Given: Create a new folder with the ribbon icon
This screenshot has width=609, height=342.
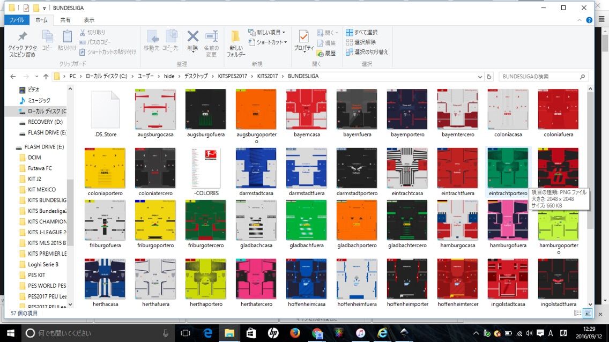Looking at the screenshot, I should pyautogui.click(x=235, y=37).
